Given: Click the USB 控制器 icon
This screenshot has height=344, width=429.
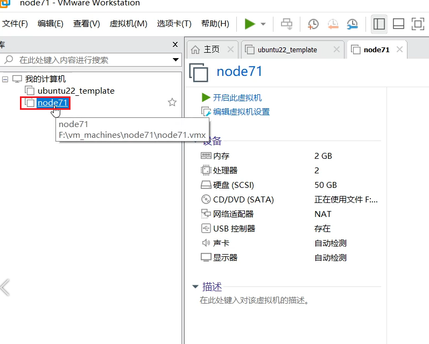Looking at the screenshot, I should click(x=206, y=228).
